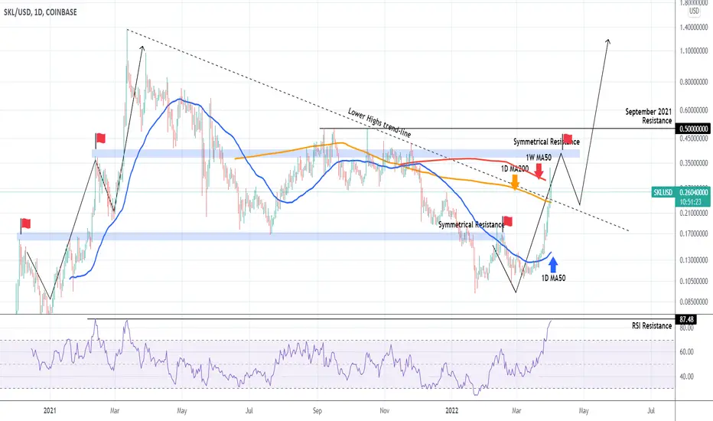The width and height of the screenshot is (713, 421).
Task: Click the '1W MA50' label
Action: click(539, 158)
